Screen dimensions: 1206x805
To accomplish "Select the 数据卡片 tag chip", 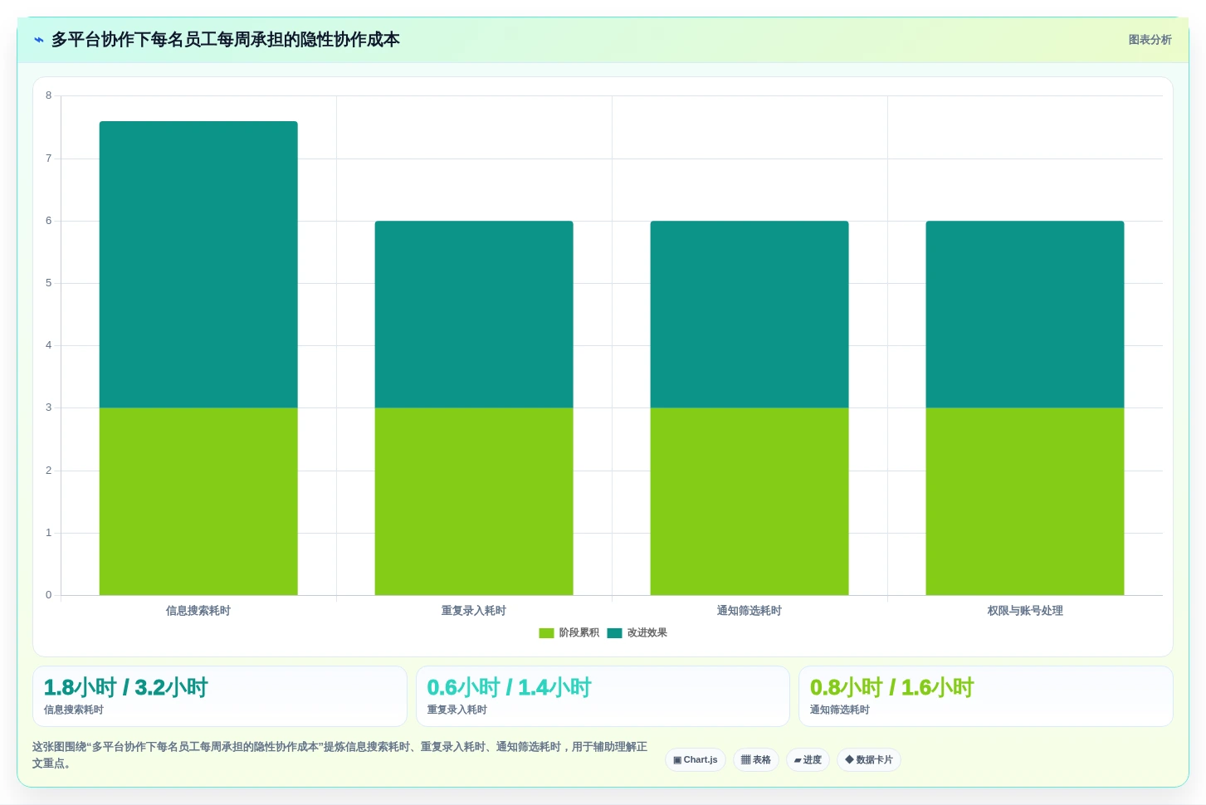I will [869, 760].
